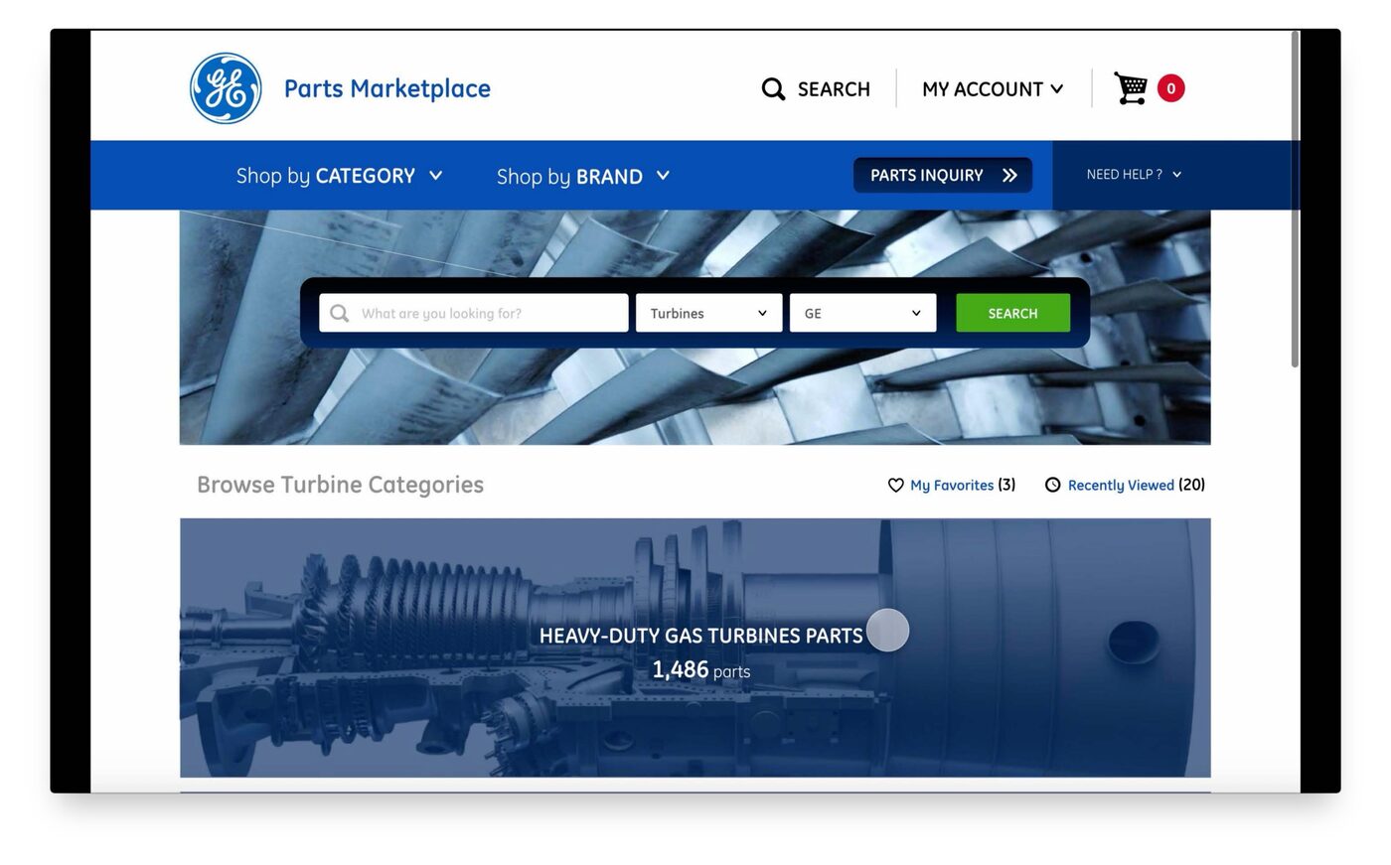Image resolution: width=1391 pixels, height=865 pixels.
Task: Click the magnifier icon next to SEARCH
Action: (773, 89)
